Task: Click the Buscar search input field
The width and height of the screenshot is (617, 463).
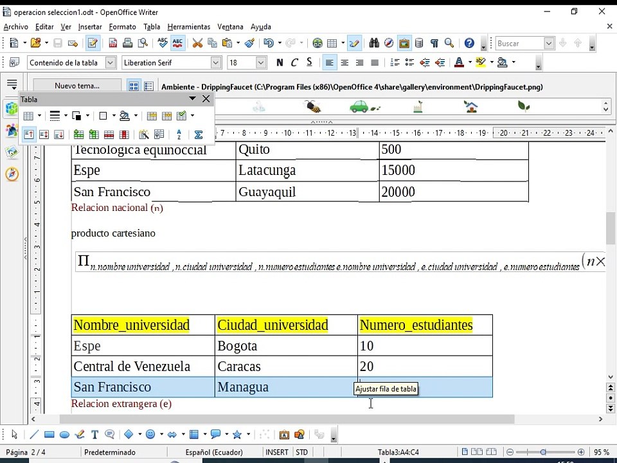Action: 520,43
